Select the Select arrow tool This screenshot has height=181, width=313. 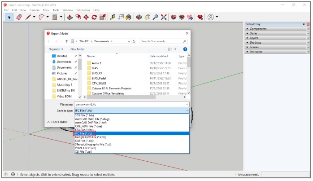click(x=9, y=18)
